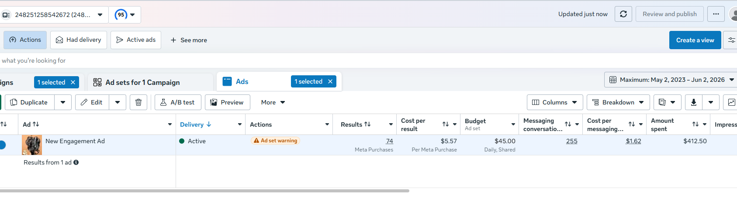
Task: Toggle the New Engagement Ad on/off switch
Action: [2, 145]
